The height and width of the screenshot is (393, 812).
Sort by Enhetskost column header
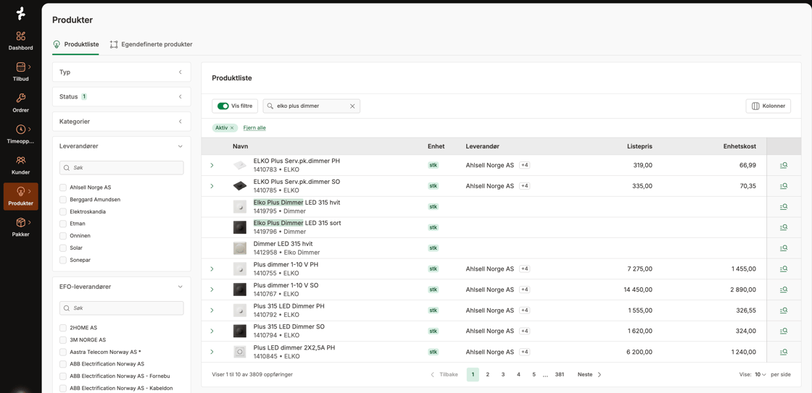[x=739, y=146]
